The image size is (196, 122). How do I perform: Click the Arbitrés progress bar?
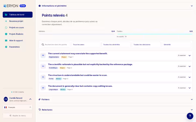76,34
